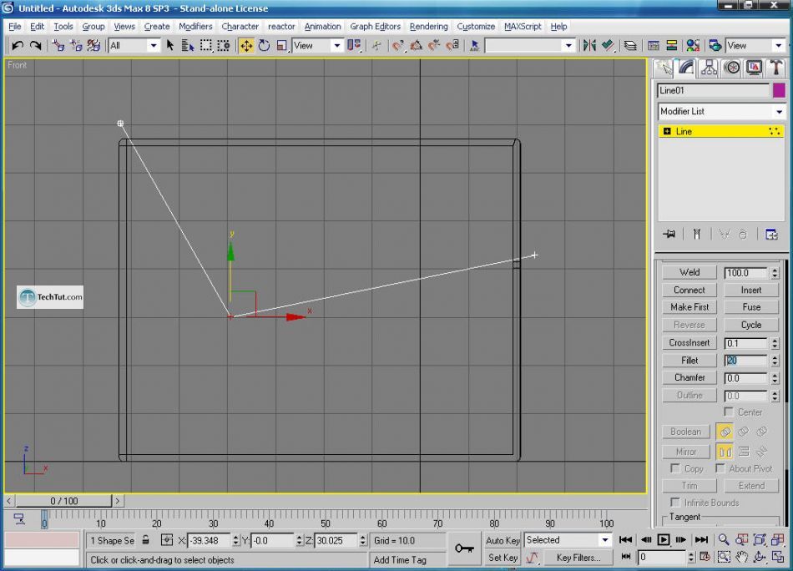This screenshot has width=793, height=571.
Task: Enable the Infinite Bounds checkbox
Action: (x=674, y=503)
